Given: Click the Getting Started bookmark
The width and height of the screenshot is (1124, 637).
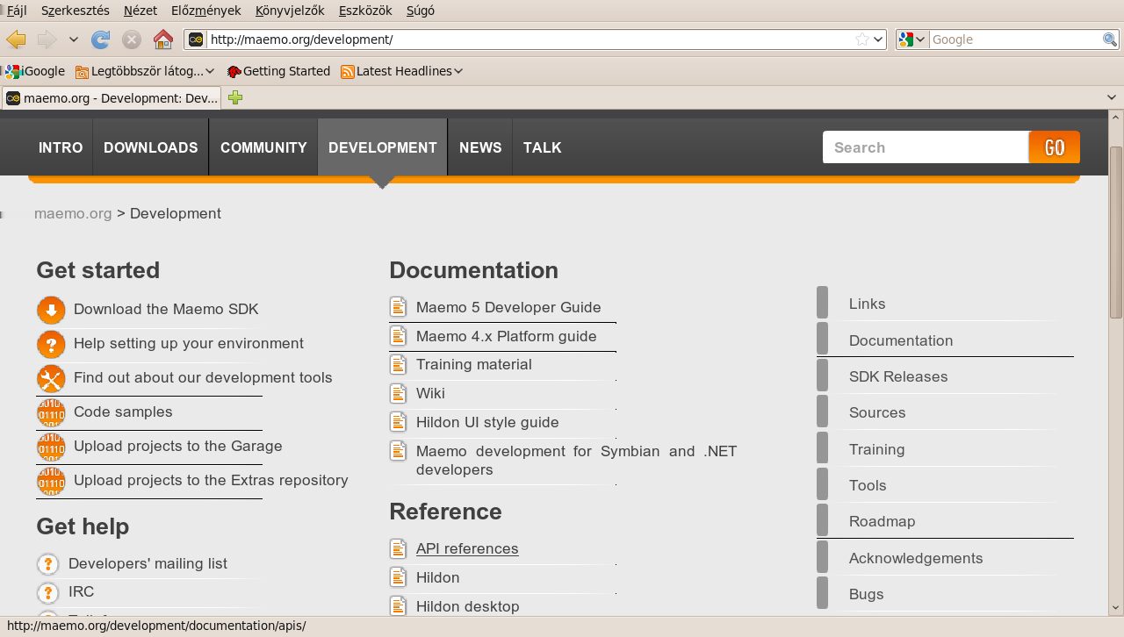Looking at the screenshot, I should (x=278, y=71).
